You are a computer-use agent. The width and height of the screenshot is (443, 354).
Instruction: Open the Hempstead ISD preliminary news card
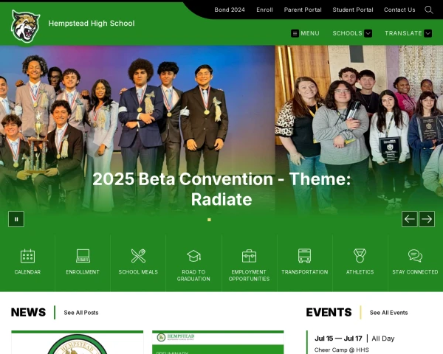pos(218,342)
